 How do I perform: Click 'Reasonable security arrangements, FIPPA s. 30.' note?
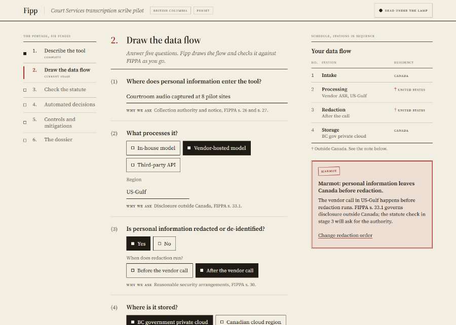[205, 285]
